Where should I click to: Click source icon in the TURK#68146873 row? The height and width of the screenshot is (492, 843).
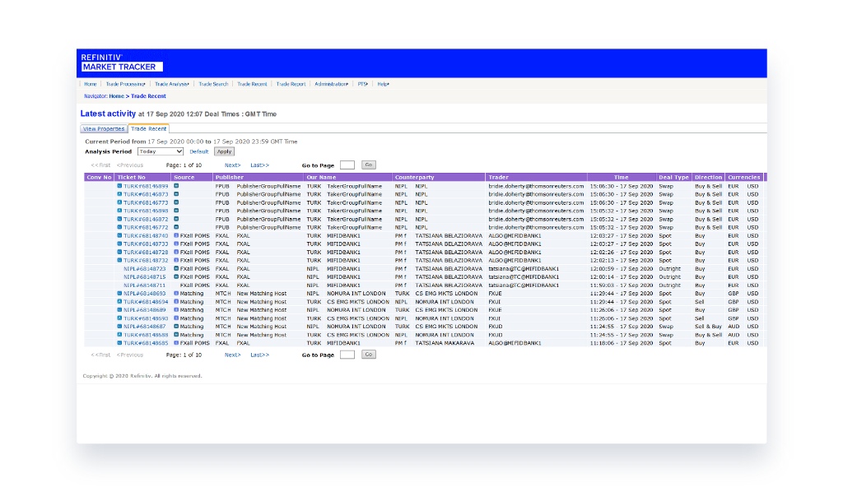(x=176, y=194)
